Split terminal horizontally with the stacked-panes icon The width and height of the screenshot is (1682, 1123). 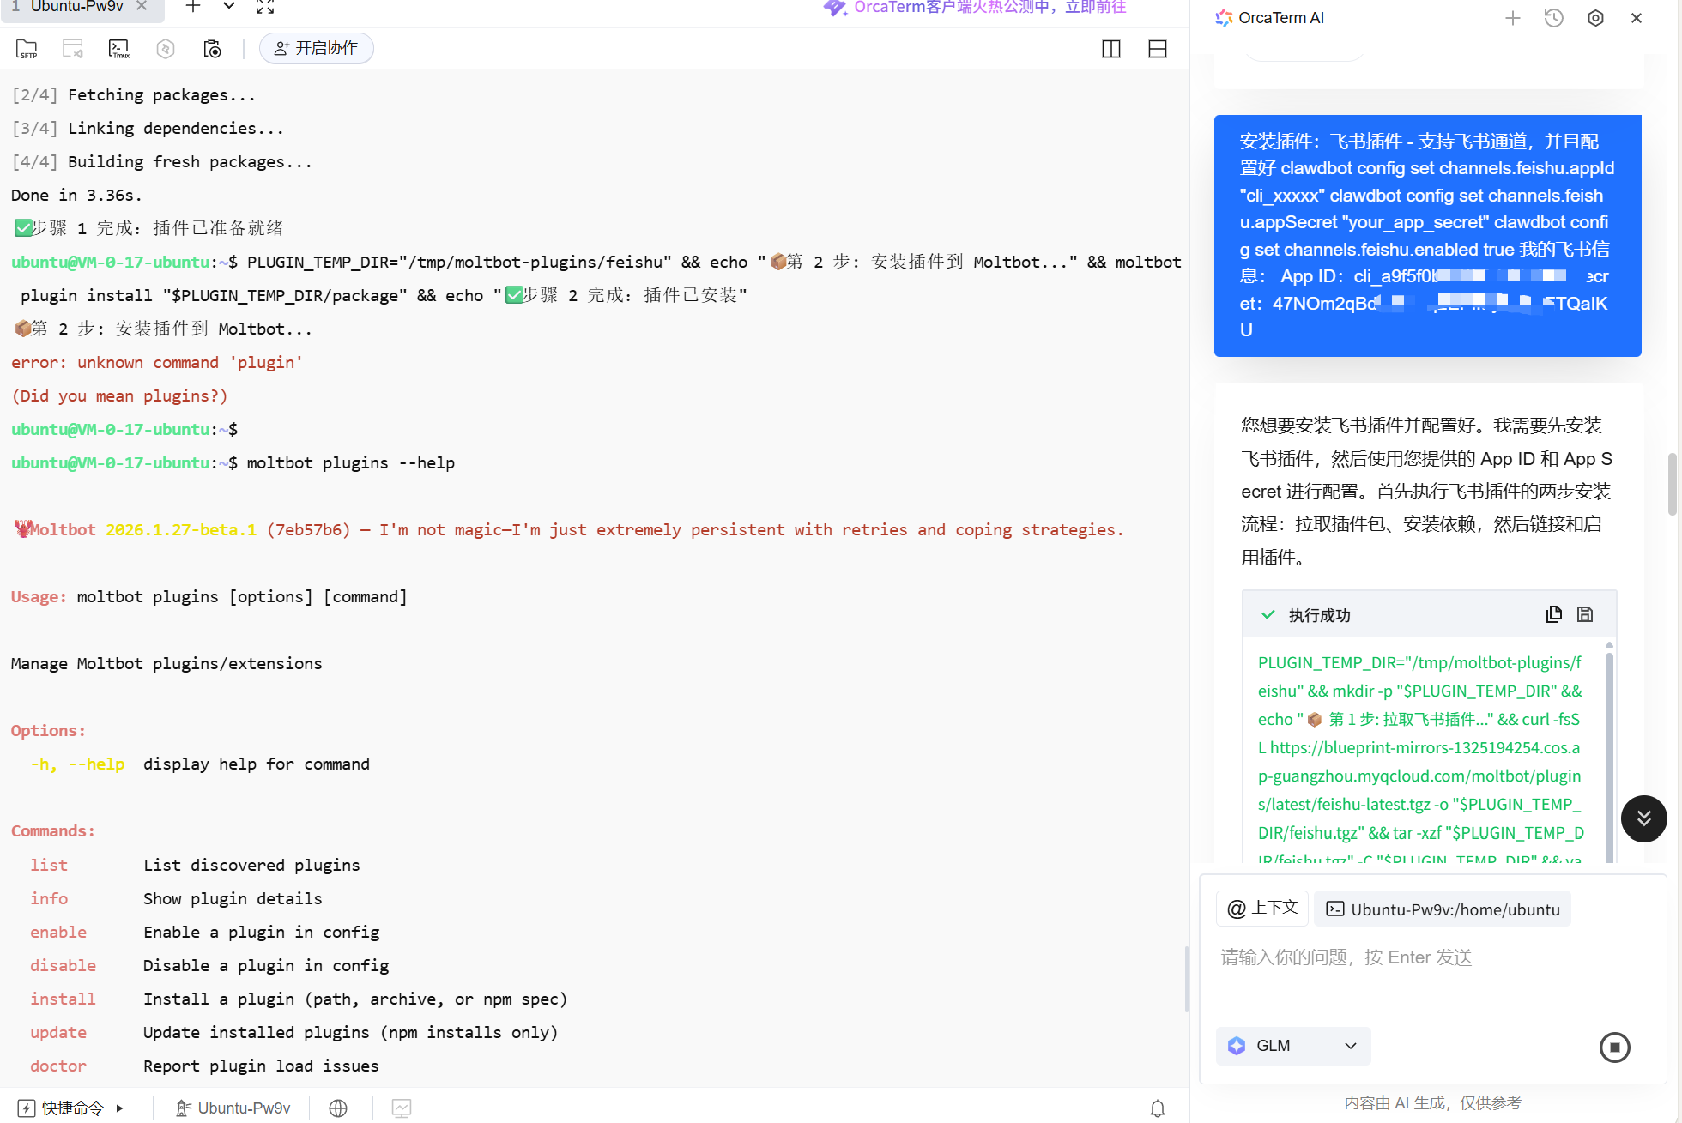(x=1158, y=49)
